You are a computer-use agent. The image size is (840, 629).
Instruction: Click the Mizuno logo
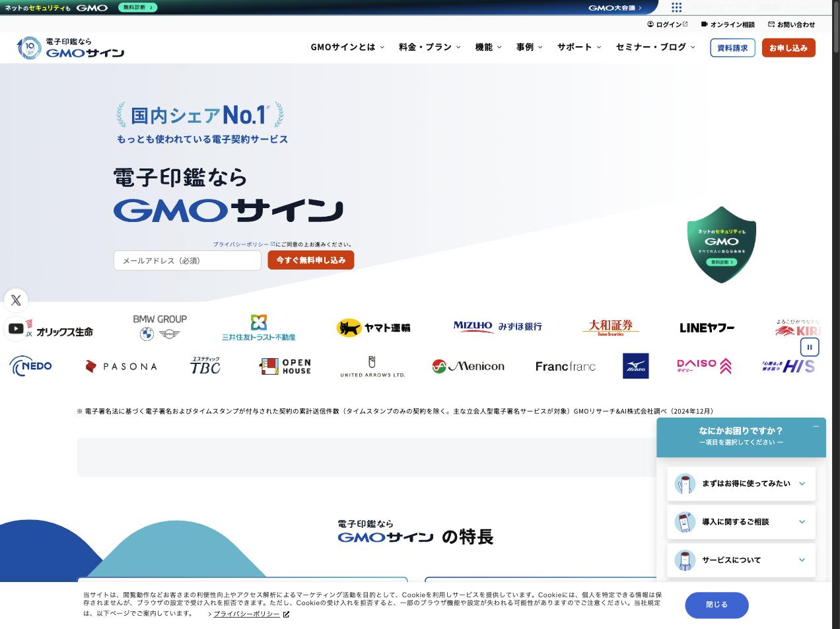(636, 366)
